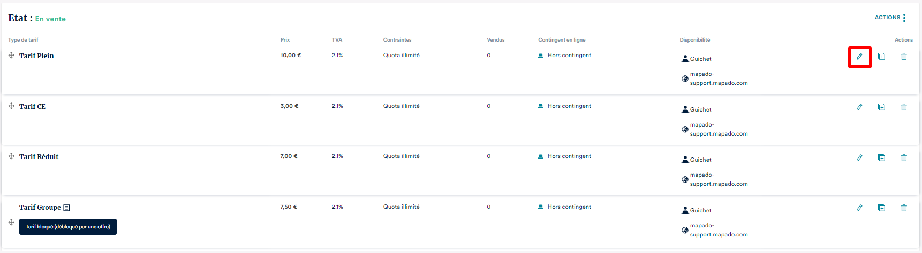Delete the Tarif Groupe rate
Image resolution: width=922 pixels, height=253 pixels.
[904, 208]
